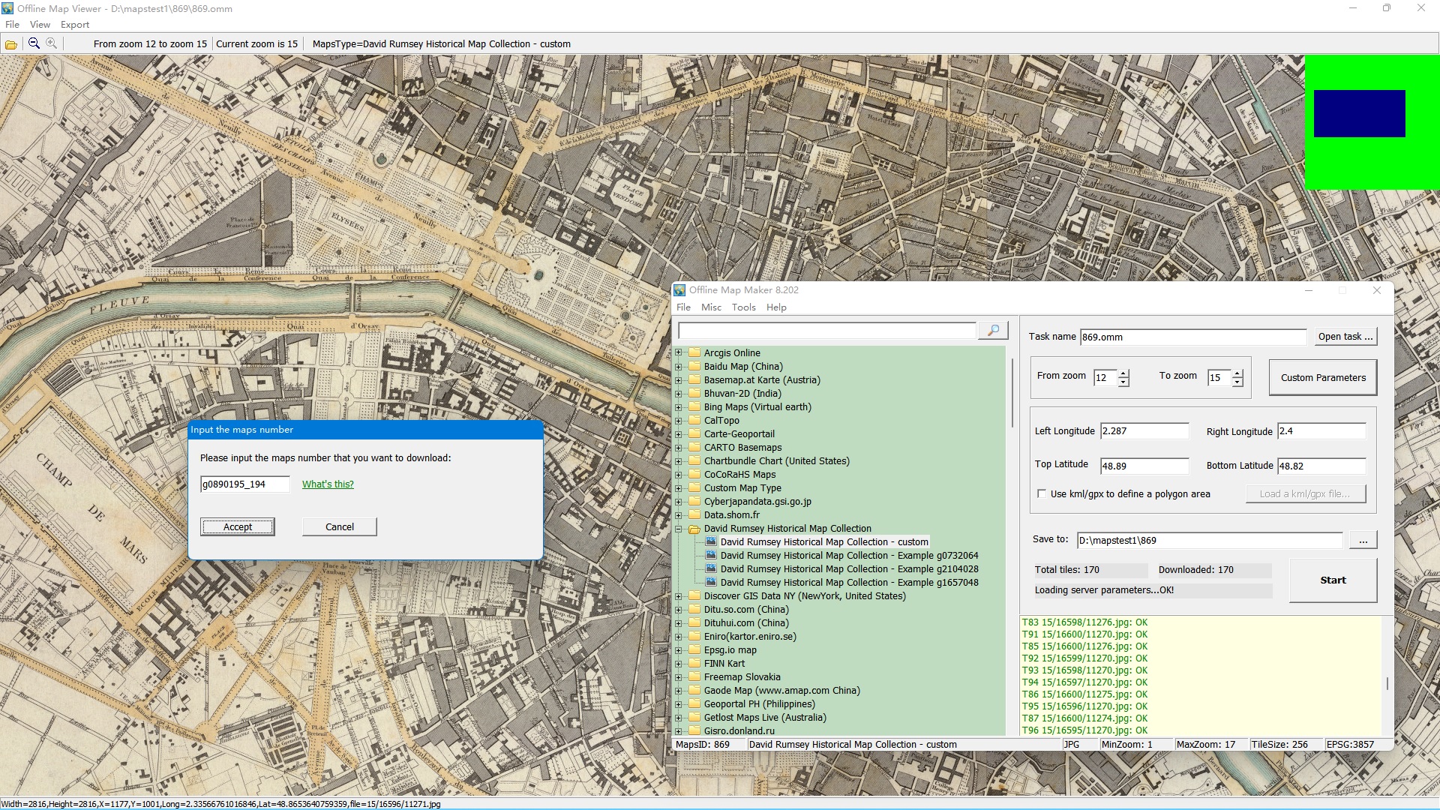Click the David Rumsey collection open-folder icon
This screenshot has height=810, width=1440.
pos(694,529)
